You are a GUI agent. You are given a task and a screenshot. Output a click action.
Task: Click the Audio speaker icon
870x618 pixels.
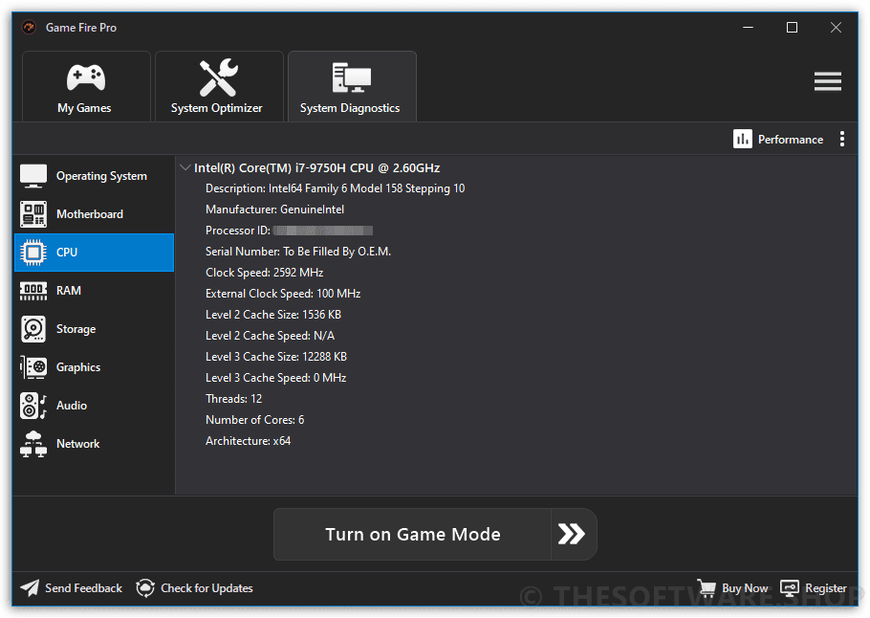coord(33,406)
